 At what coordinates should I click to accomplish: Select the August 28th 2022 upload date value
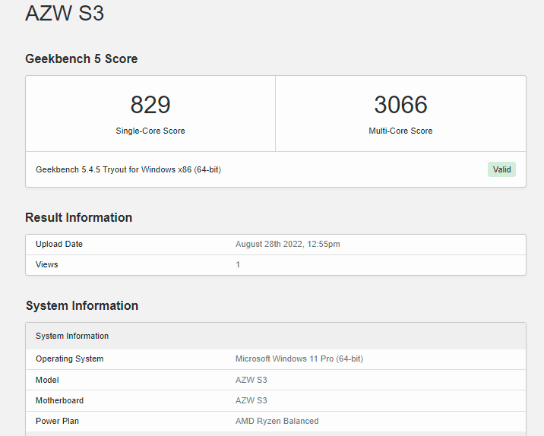[x=288, y=244]
